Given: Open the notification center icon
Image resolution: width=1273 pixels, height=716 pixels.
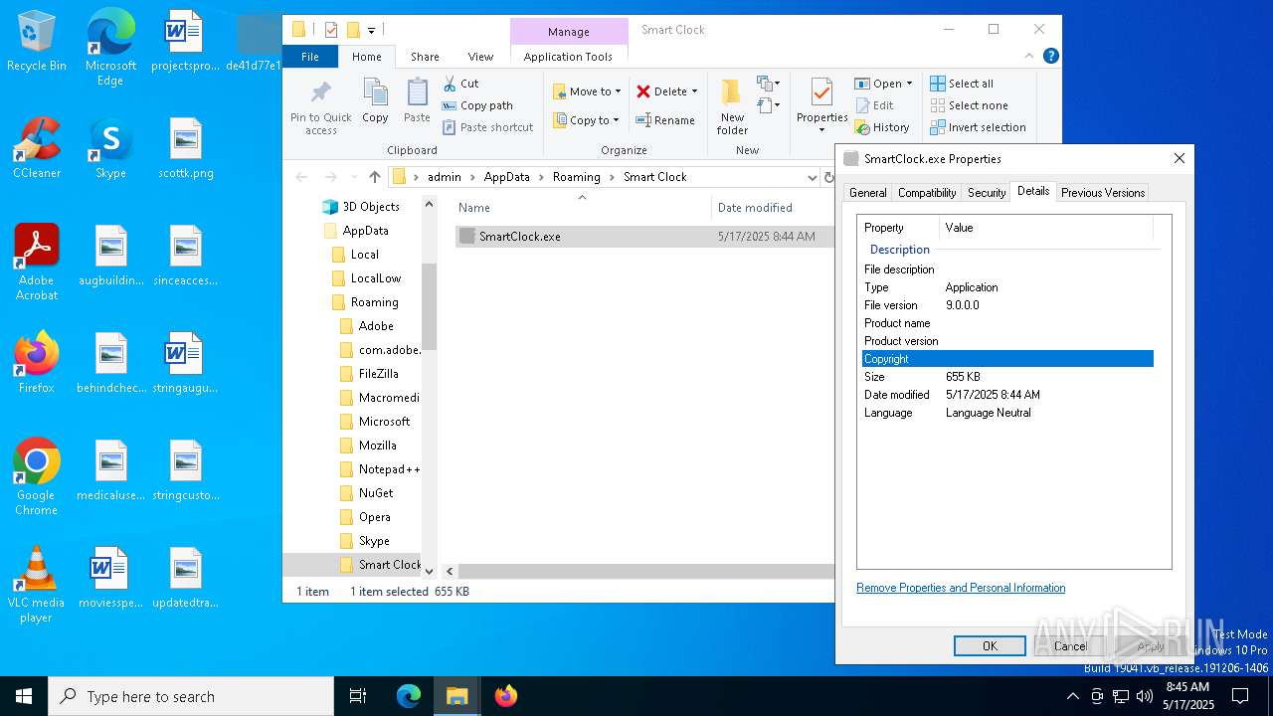Looking at the screenshot, I should click(1240, 696).
